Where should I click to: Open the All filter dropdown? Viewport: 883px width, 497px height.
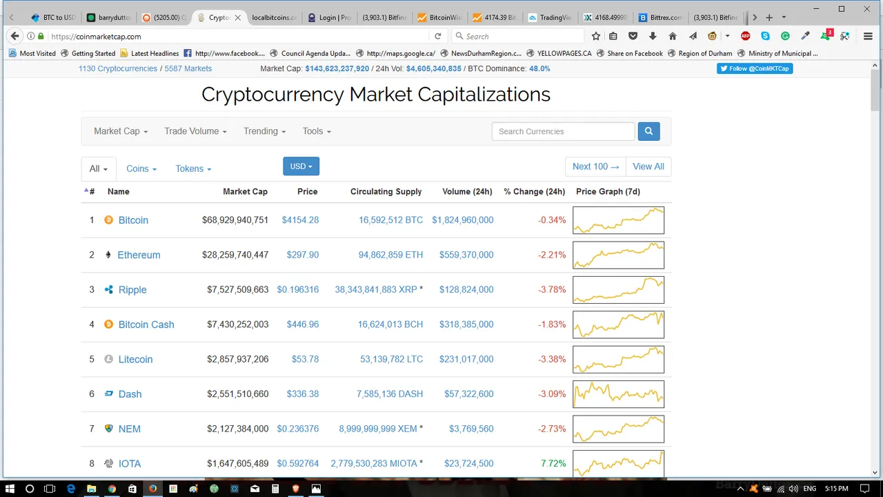pyautogui.click(x=98, y=168)
